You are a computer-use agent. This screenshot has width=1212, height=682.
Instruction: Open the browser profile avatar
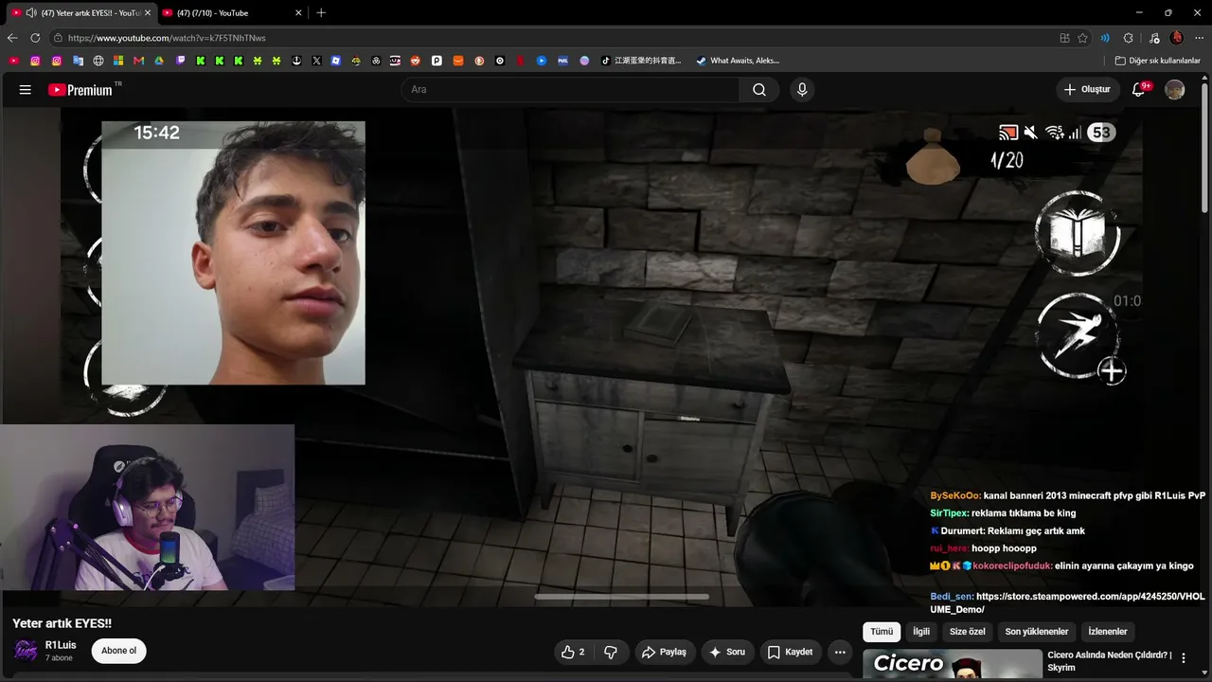pyautogui.click(x=1177, y=38)
